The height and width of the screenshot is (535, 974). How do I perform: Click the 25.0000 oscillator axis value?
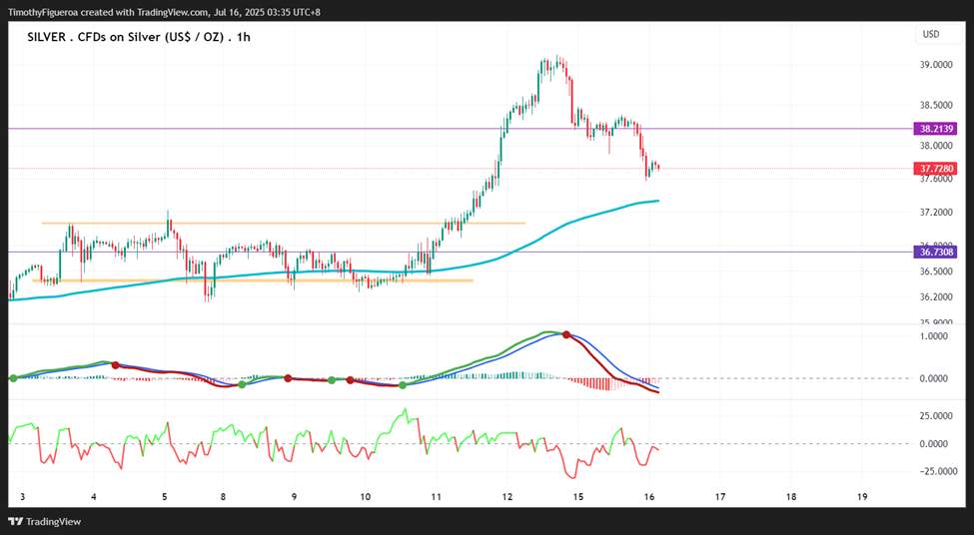coord(934,416)
